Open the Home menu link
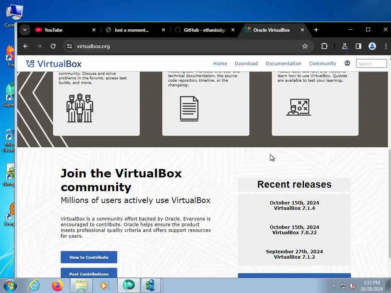This screenshot has height=293, width=391. 220,64
